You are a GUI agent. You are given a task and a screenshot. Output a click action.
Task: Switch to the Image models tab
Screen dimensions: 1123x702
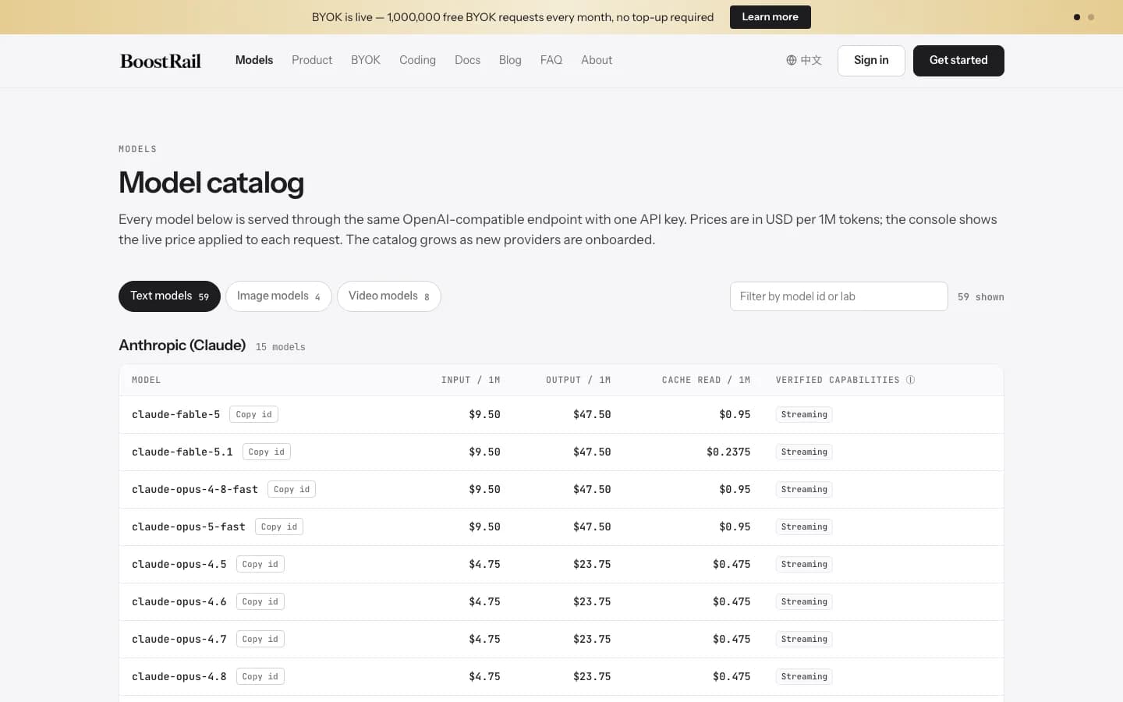[x=278, y=296]
